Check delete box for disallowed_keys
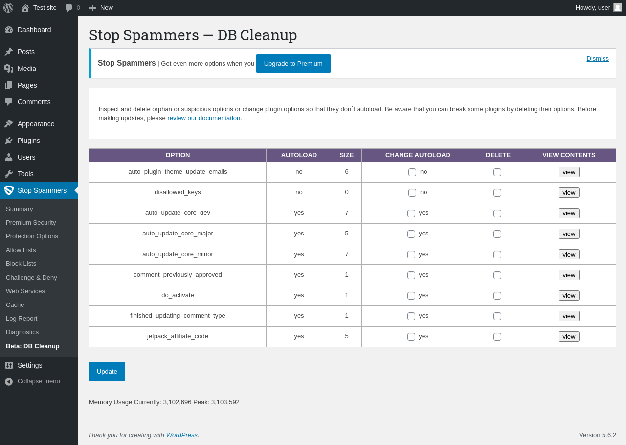This screenshot has width=626, height=445. click(x=497, y=193)
